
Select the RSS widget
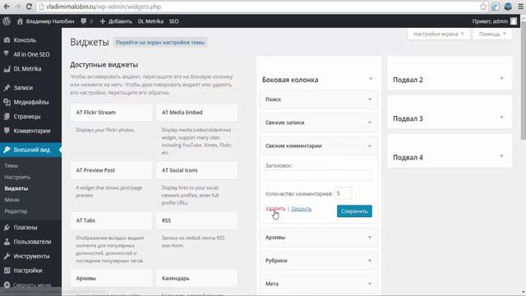(197, 220)
